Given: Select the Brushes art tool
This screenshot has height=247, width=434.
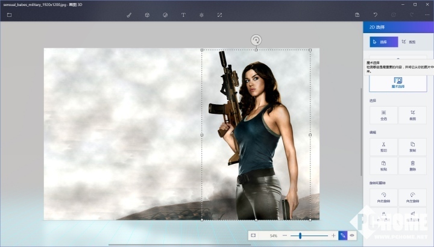Looking at the screenshot, I should pos(129,15).
